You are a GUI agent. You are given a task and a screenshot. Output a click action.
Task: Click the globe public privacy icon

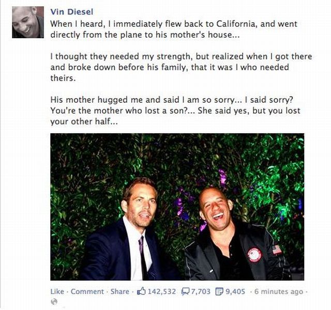pyautogui.click(x=53, y=301)
